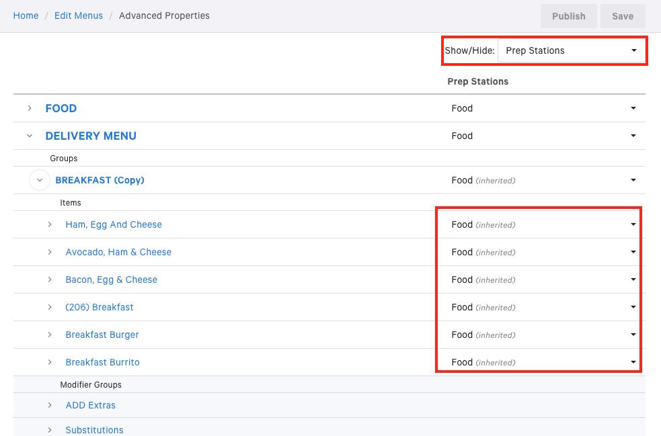Open the prep station dropdown for FOOD

633,108
